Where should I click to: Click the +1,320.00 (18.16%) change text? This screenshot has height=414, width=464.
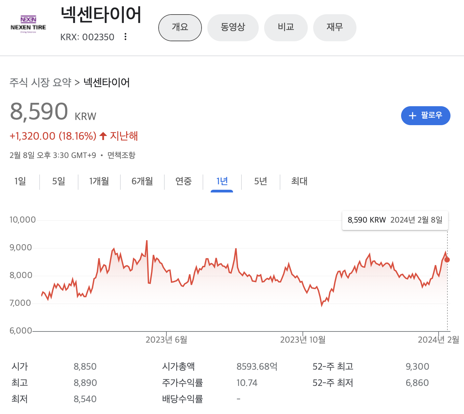point(53,136)
